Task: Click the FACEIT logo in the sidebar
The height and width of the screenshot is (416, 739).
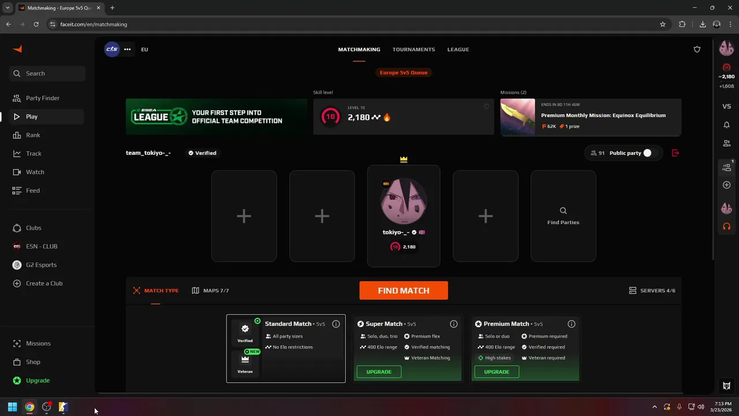Action: (x=17, y=49)
